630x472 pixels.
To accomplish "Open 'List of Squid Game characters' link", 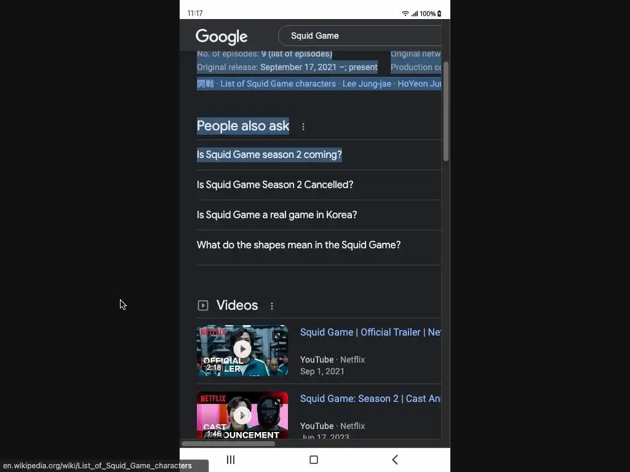I will pyautogui.click(x=278, y=84).
